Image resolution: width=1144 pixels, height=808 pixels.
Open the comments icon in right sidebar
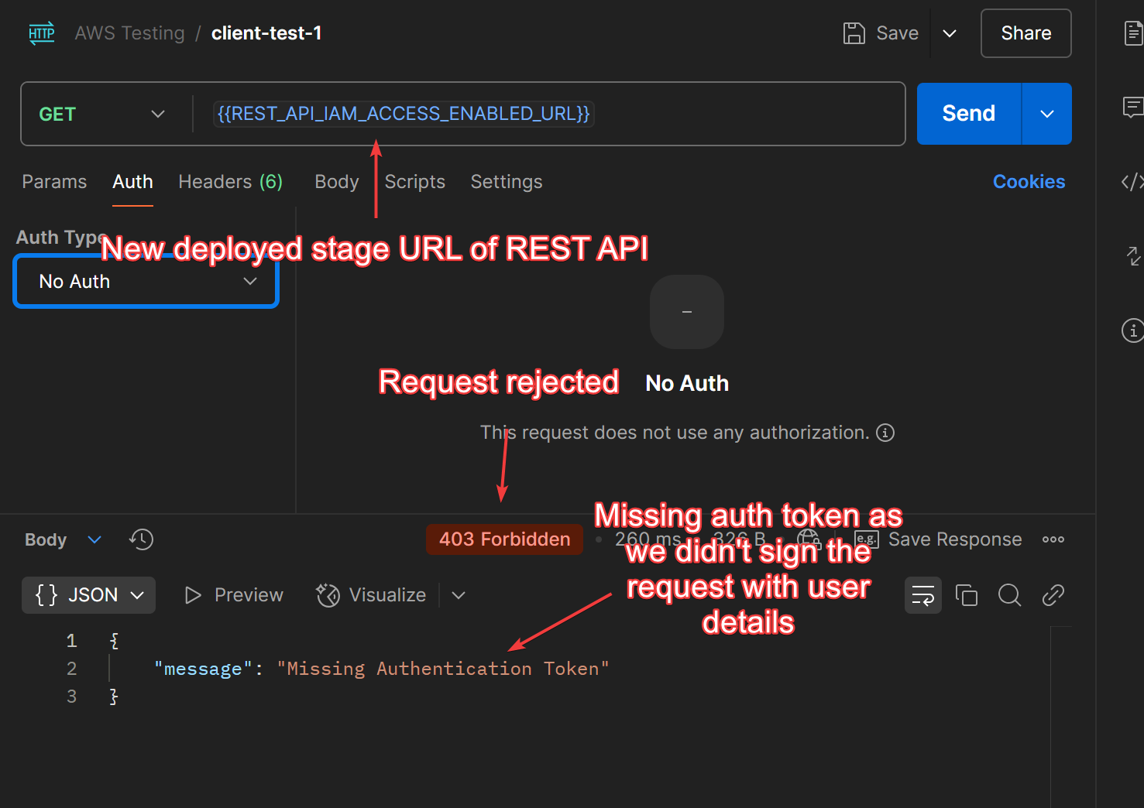(1133, 107)
